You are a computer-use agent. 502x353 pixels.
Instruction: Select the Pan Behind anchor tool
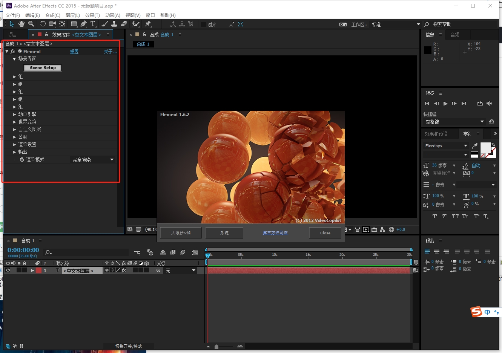[x=62, y=24]
